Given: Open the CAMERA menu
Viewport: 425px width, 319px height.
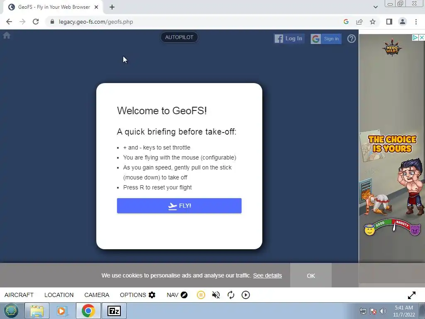Looking at the screenshot, I should (x=97, y=295).
